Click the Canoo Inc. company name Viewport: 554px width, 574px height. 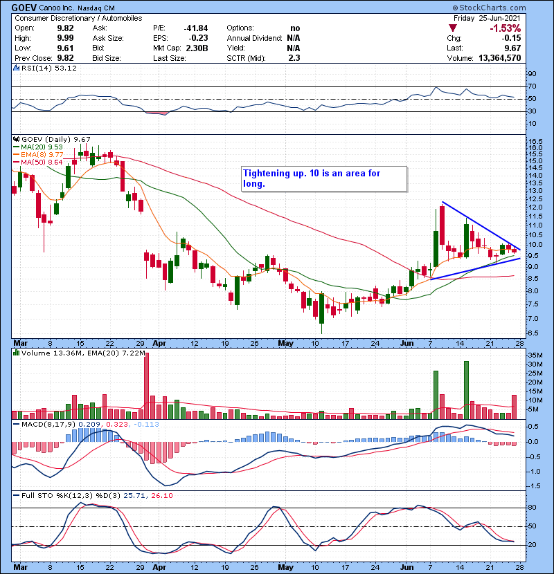point(56,8)
